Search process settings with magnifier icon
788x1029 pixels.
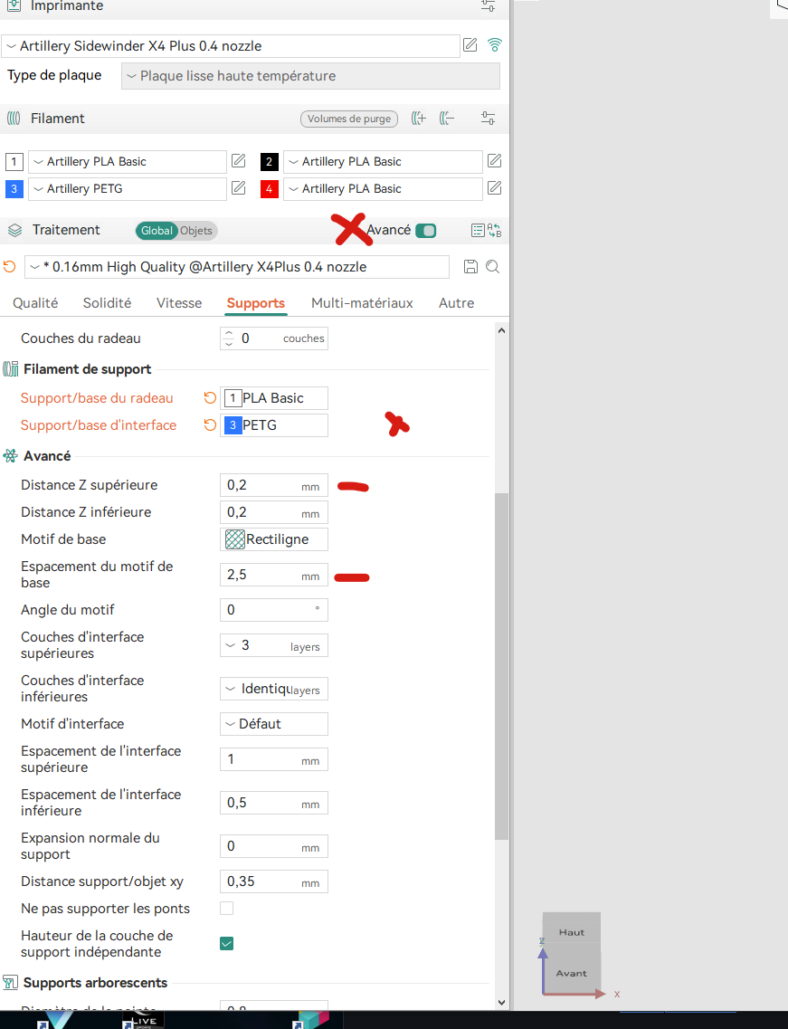click(493, 266)
